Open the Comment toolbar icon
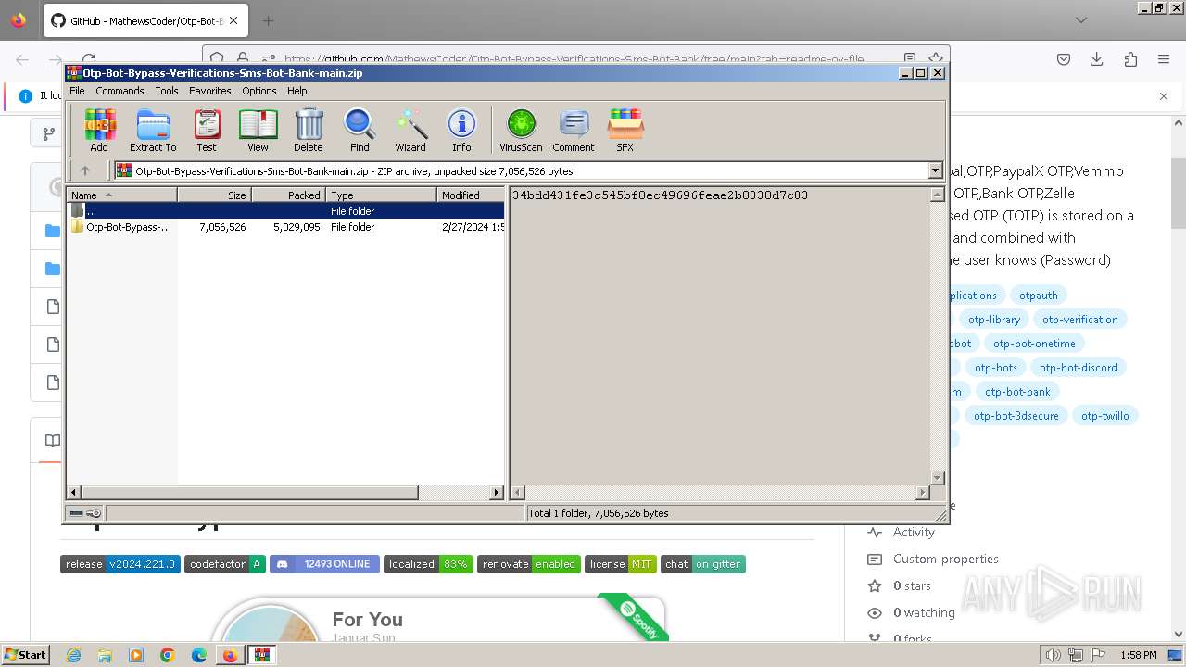Image resolution: width=1186 pixels, height=667 pixels. [x=574, y=130]
